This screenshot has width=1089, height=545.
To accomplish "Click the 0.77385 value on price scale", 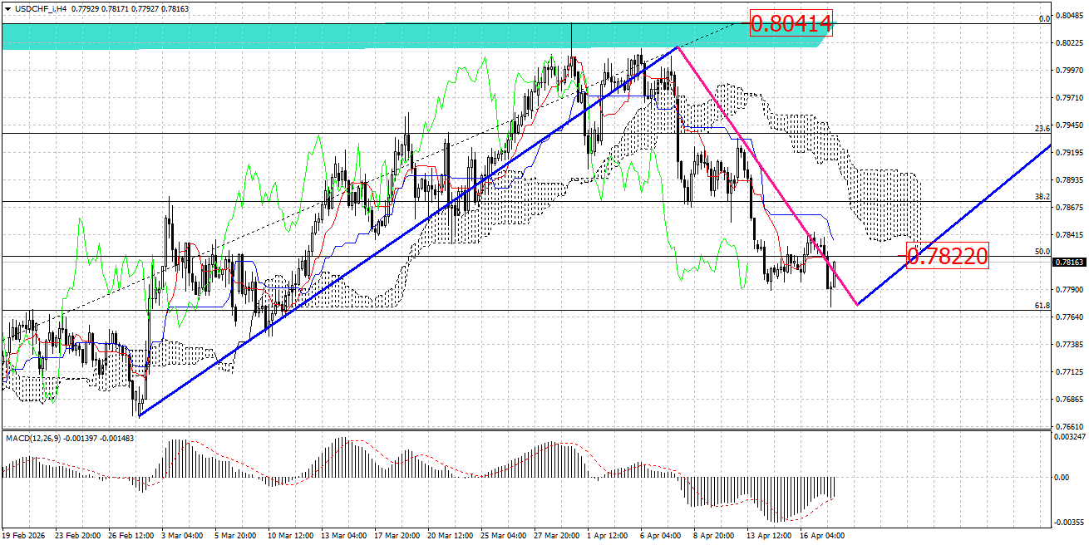I will pyautogui.click(x=1067, y=344).
